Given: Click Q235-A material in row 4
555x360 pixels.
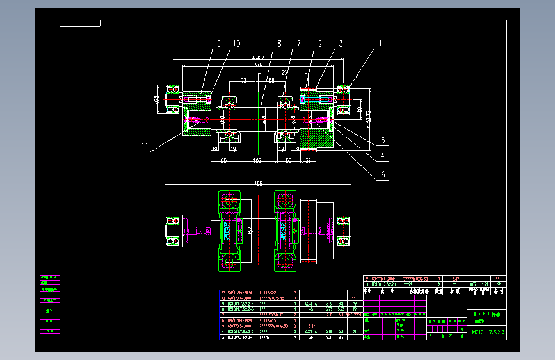Looking at the screenshot, I should pos(310,332).
